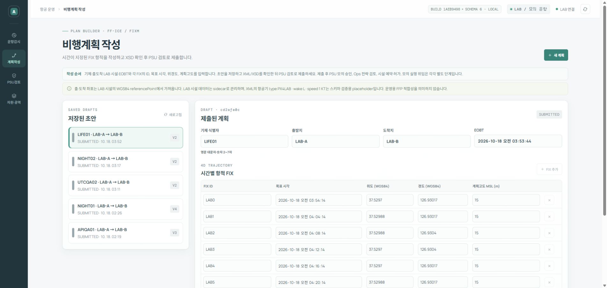Click the 새 계획 button
Viewport: 607px width, 288px height.
pyautogui.click(x=556, y=55)
